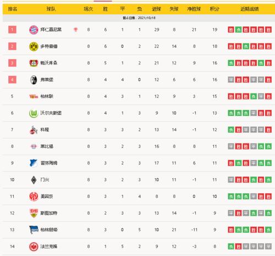Open the Mainz 05 red logo
This screenshot has height=256, width=275.
(x=34, y=197)
